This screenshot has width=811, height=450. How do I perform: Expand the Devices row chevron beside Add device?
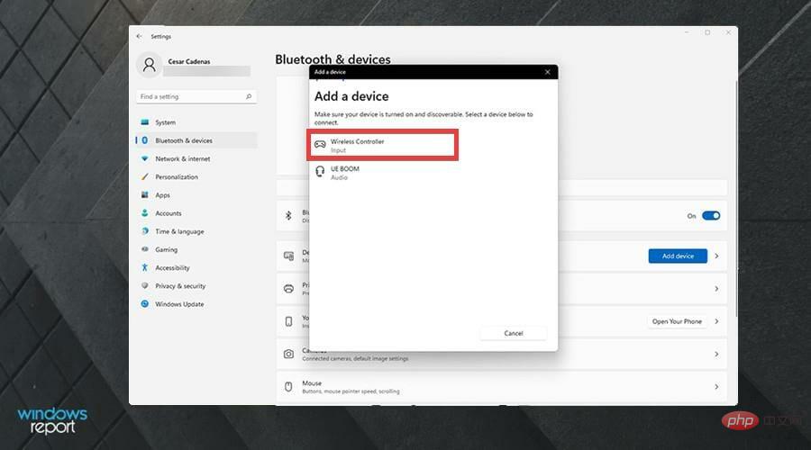716,256
